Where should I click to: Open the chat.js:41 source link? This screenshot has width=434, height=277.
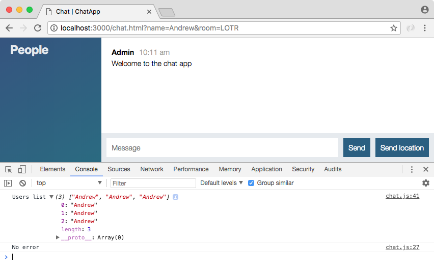click(402, 196)
